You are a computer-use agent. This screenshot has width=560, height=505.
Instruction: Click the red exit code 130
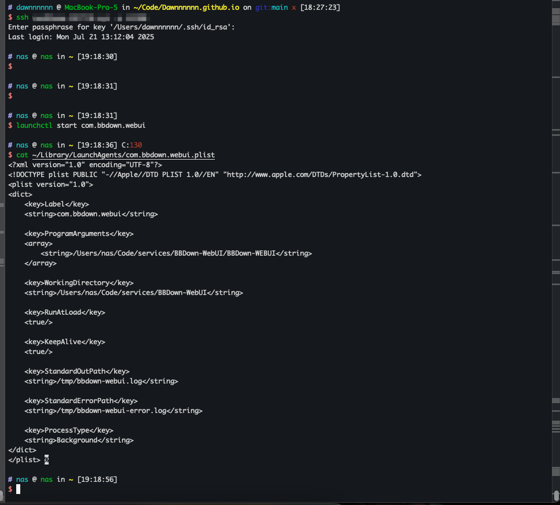[136, 145]
